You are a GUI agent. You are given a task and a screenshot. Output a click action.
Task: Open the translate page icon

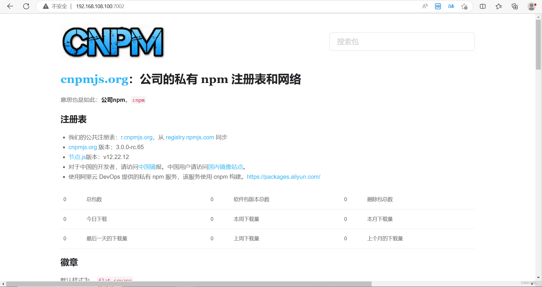pyautogui.click(x=451, y=6)
